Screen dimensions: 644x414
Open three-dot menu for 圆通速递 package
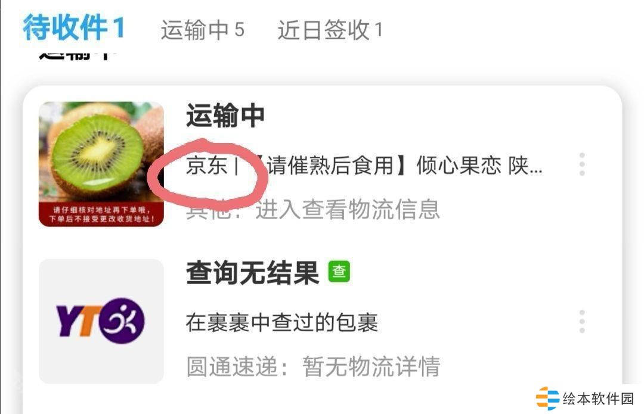(x=581, y=321)
